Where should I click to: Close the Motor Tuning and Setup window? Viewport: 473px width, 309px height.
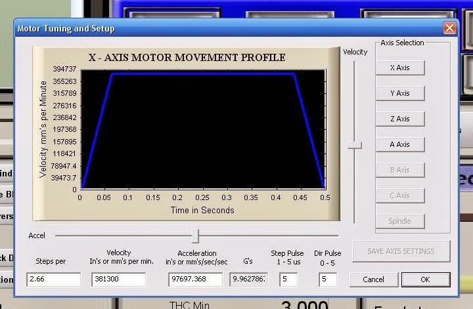point(449,28)
